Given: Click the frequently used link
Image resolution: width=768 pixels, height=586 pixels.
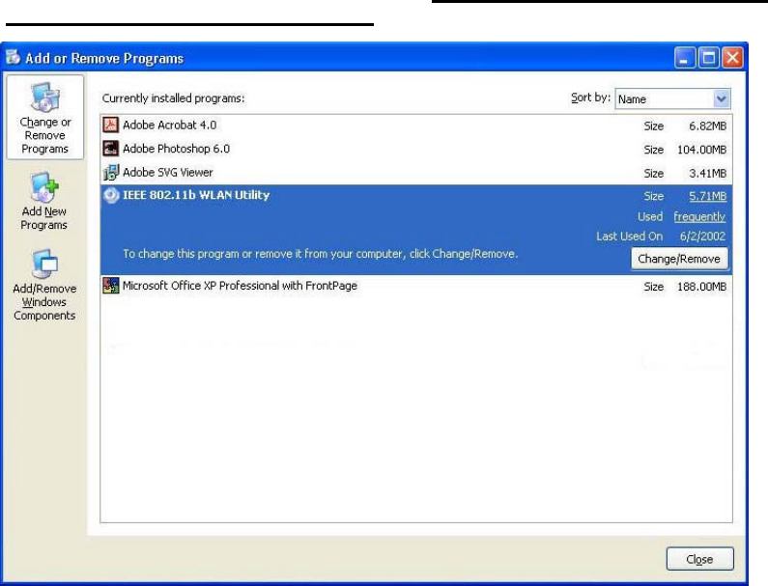Looking at the screenshot, I should click(x=699, y=216).
